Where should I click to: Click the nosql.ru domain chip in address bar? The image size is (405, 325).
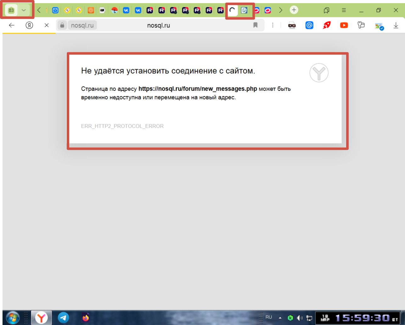tap(82, 25)
